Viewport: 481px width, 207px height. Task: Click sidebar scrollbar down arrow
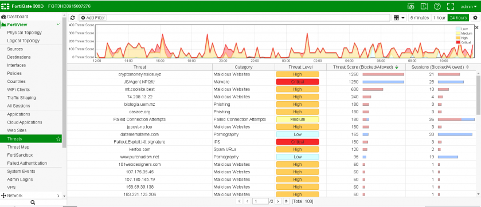pyautogui.click(x=64, y=196)
